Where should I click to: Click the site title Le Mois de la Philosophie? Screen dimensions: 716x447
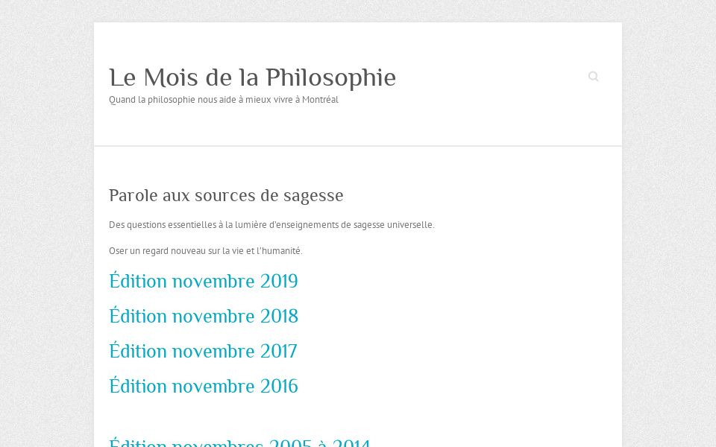click(252, 77)
